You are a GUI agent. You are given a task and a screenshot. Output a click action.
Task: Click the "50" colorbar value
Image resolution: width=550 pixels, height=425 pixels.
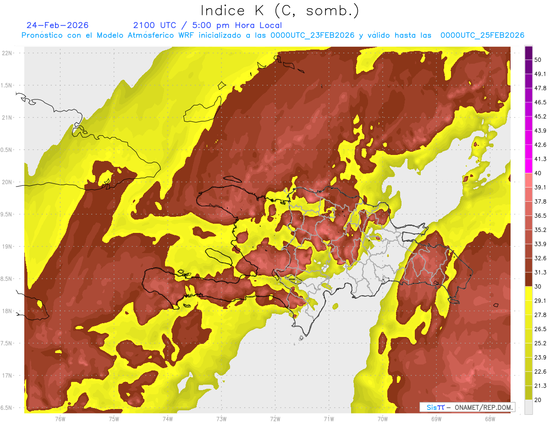click(539, 60)
